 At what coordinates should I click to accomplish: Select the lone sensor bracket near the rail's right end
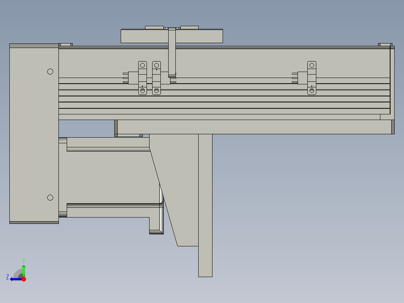coord(312,78)
